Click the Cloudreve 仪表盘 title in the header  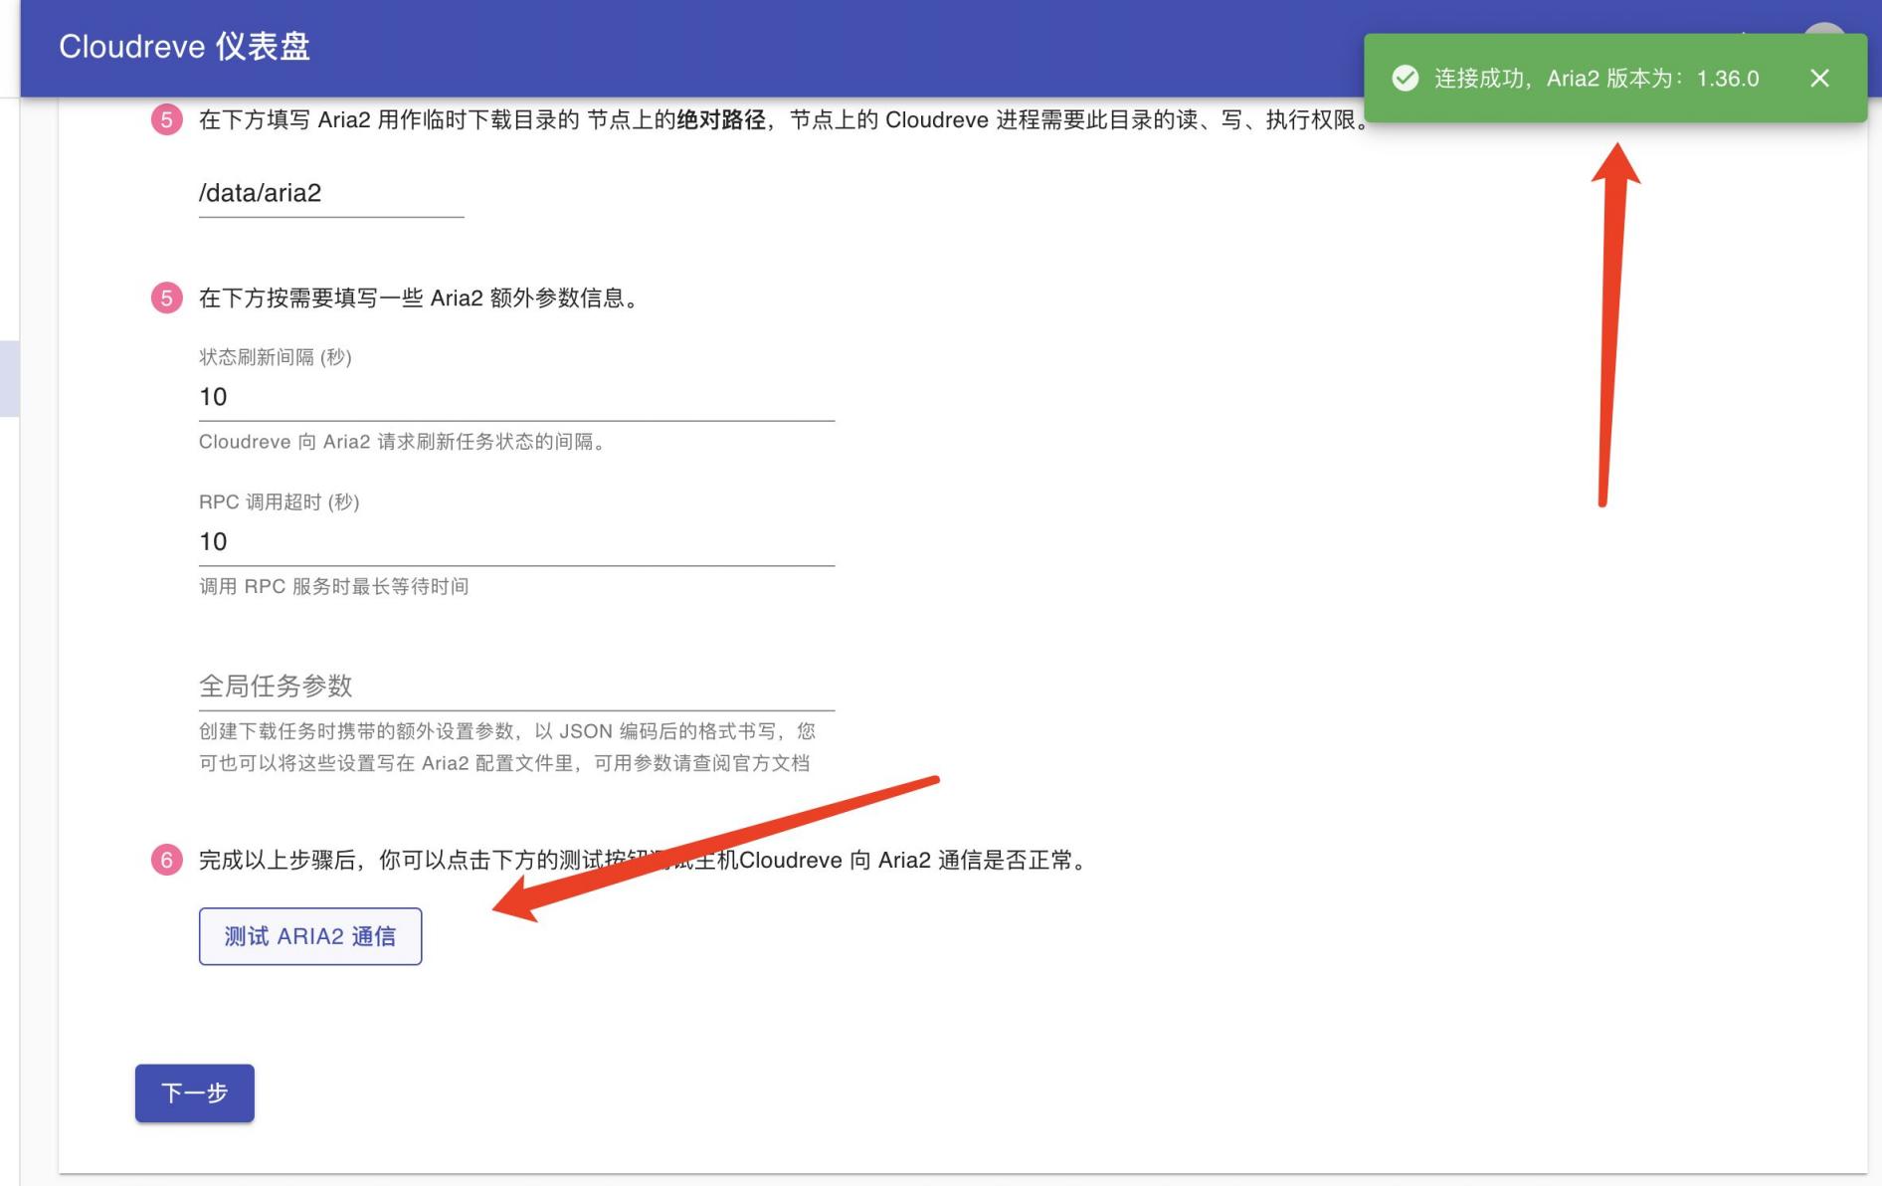click(x=185, y=46)
